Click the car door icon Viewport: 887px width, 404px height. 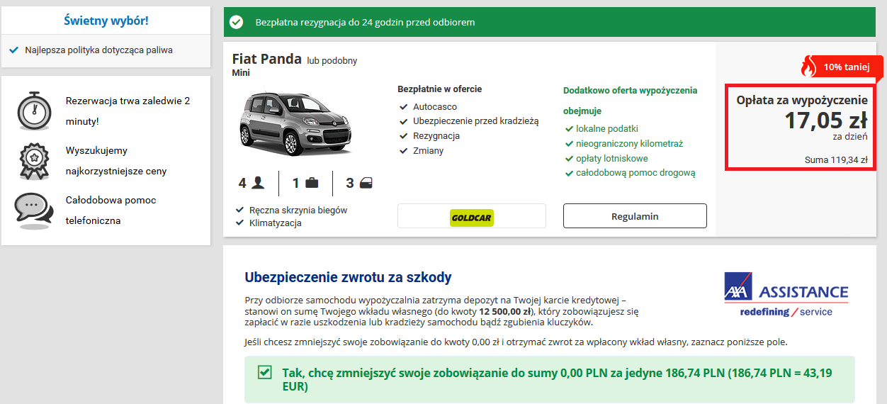[x=366, y=183]
